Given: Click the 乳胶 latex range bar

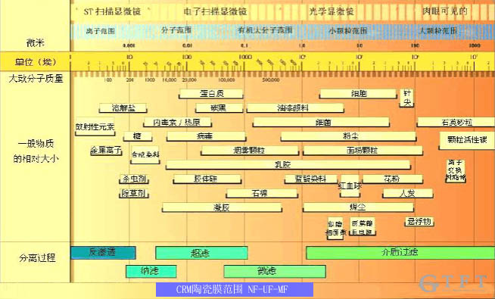Looking at the screenshot, I should pos(288,165).
